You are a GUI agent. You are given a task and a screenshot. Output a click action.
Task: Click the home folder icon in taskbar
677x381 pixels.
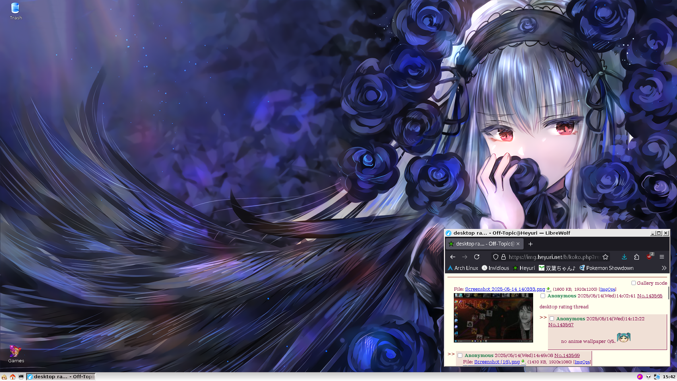[13, 377]
